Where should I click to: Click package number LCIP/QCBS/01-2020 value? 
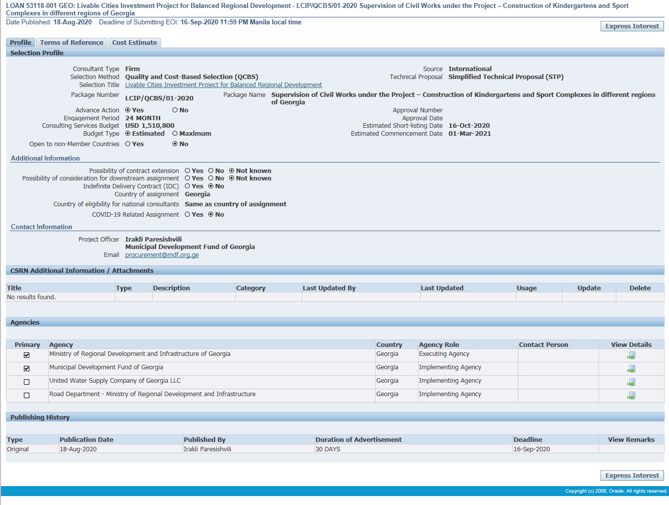[x=159, y=98]
